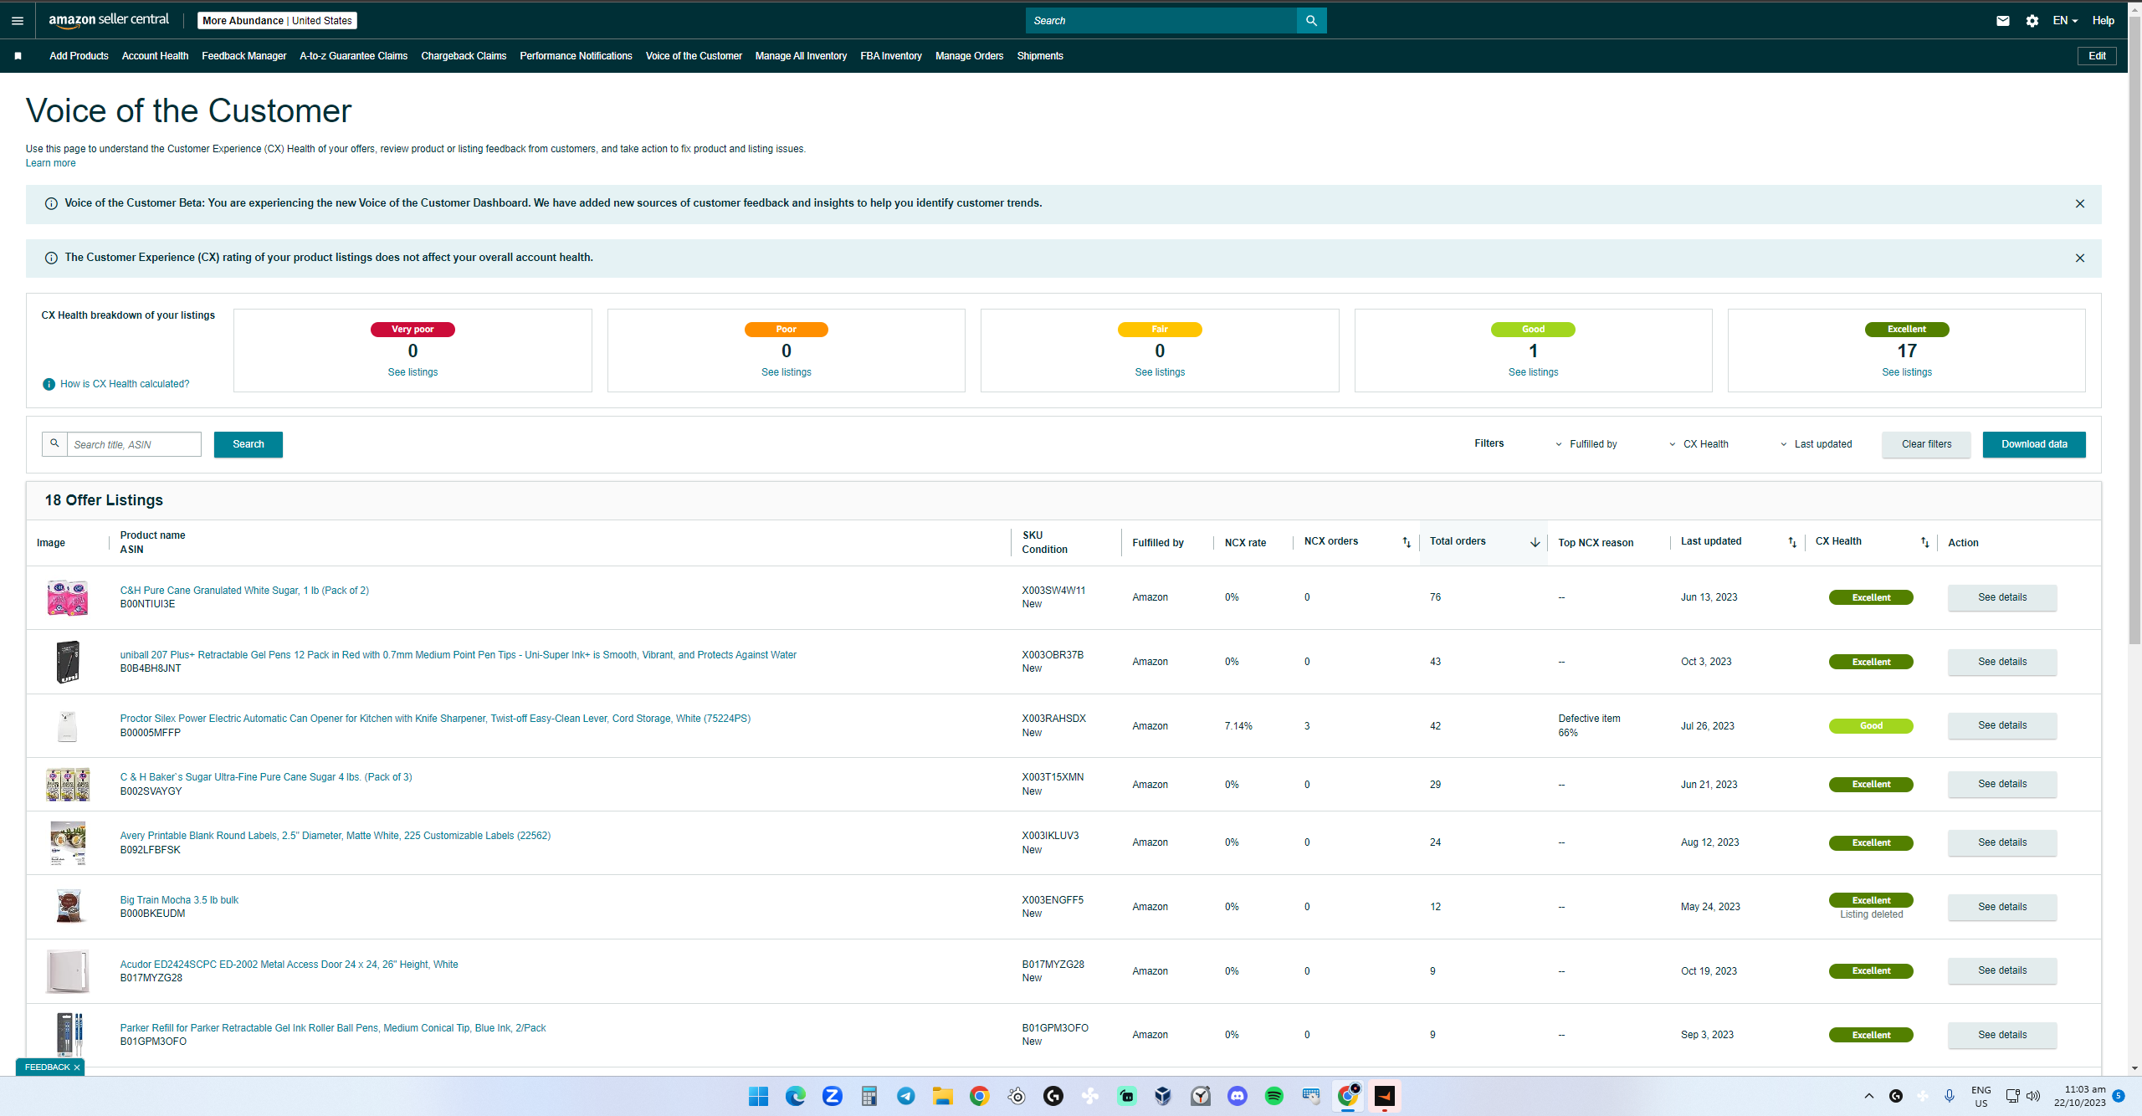
Task: Click the Good CX Health badge for Proctor Silex
Action: coord(1871,726)
